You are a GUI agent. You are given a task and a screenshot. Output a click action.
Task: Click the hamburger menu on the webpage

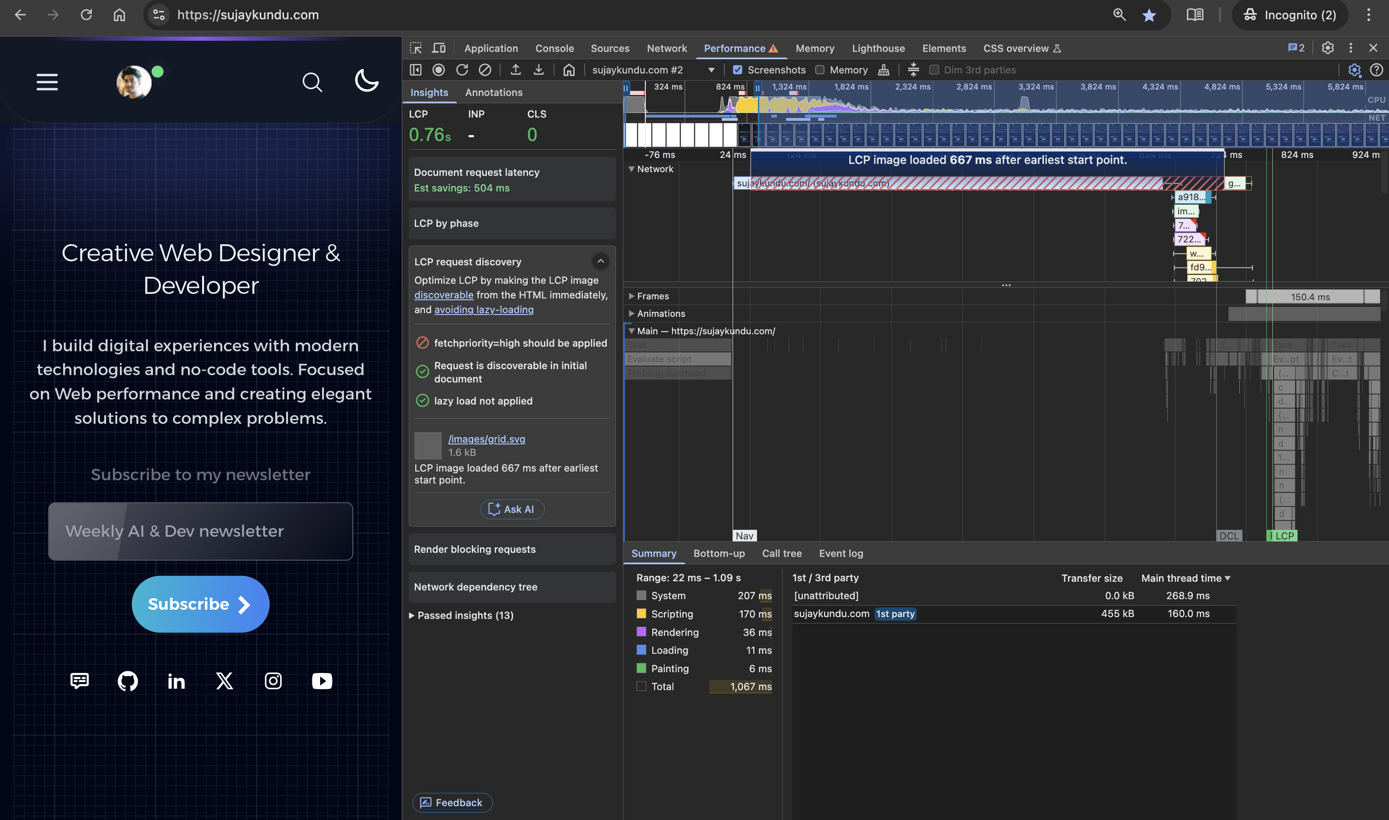[x=47, y=82]
